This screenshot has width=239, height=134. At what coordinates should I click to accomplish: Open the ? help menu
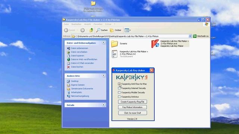tap(115, 24)
